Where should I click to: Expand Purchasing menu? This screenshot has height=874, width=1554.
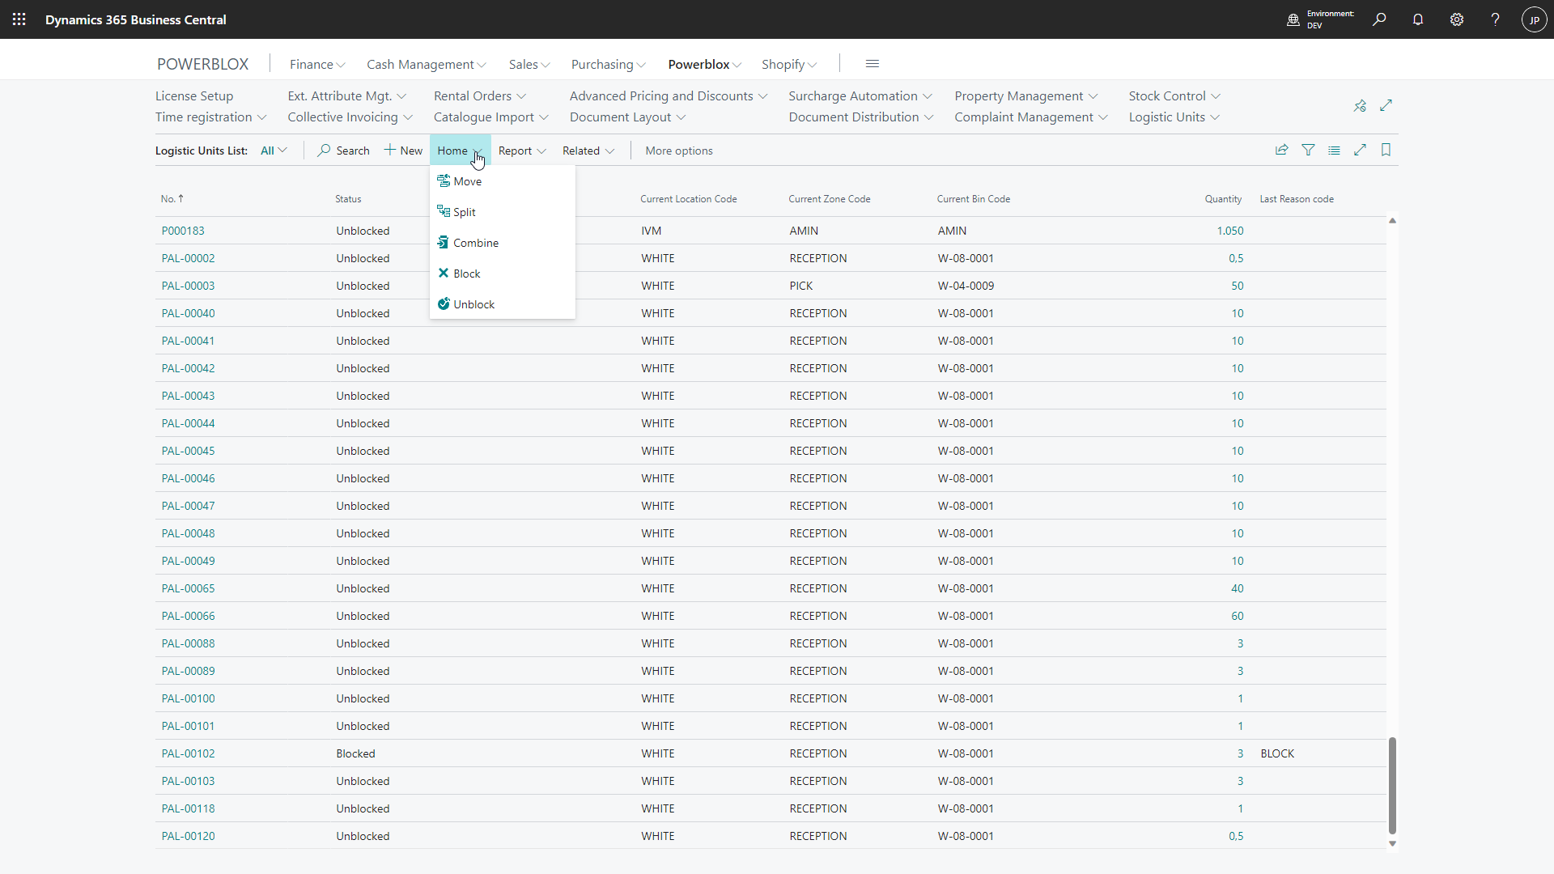609,64
